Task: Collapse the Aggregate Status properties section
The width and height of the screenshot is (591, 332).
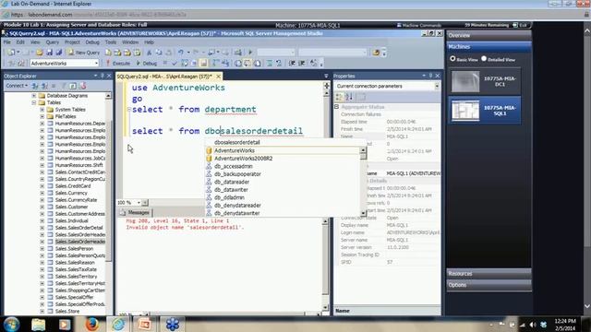Action: (336, 107)
